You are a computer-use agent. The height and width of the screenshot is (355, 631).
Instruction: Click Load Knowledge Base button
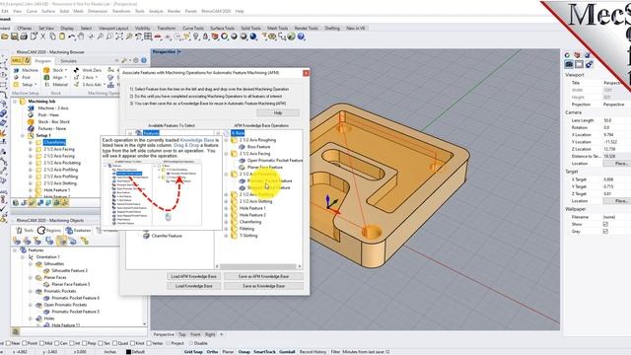(193, 286)
